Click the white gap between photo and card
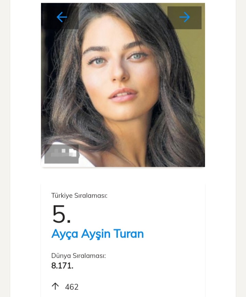This screenshot has width=246, height=297. (x=123, y=175)
